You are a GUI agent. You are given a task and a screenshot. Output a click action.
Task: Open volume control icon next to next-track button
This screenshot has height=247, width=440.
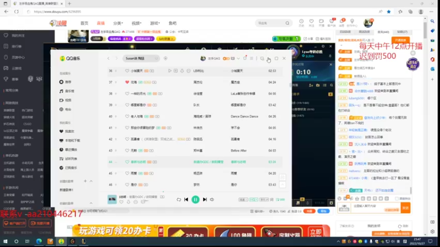pos(212,199)
